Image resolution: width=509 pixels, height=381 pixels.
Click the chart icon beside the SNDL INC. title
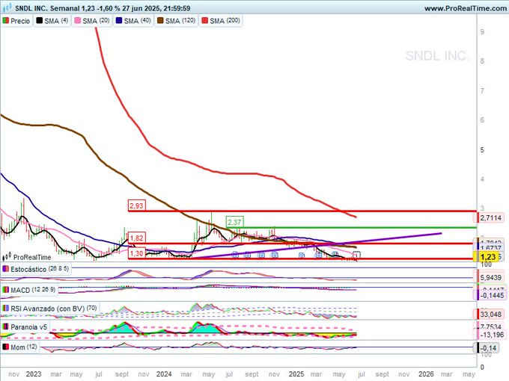pos(7,7)
